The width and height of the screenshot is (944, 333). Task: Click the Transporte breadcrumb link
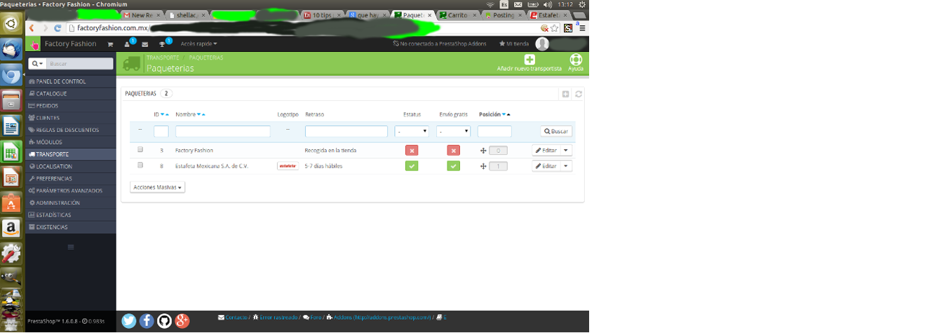[x=163, y=57]
